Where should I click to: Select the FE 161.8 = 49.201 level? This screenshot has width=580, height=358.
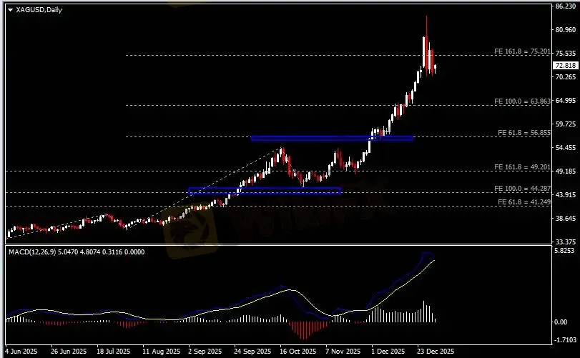click(x=522, y=167)
